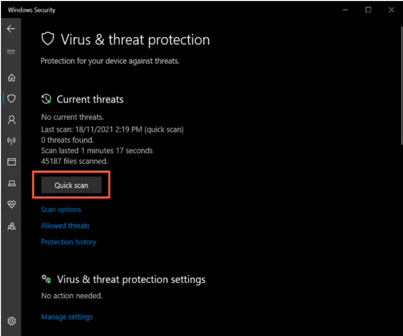Click the protection settings gear heading icon
This screenshot has height=336, width=403.
pyautogui.click(x=47, y=279)
